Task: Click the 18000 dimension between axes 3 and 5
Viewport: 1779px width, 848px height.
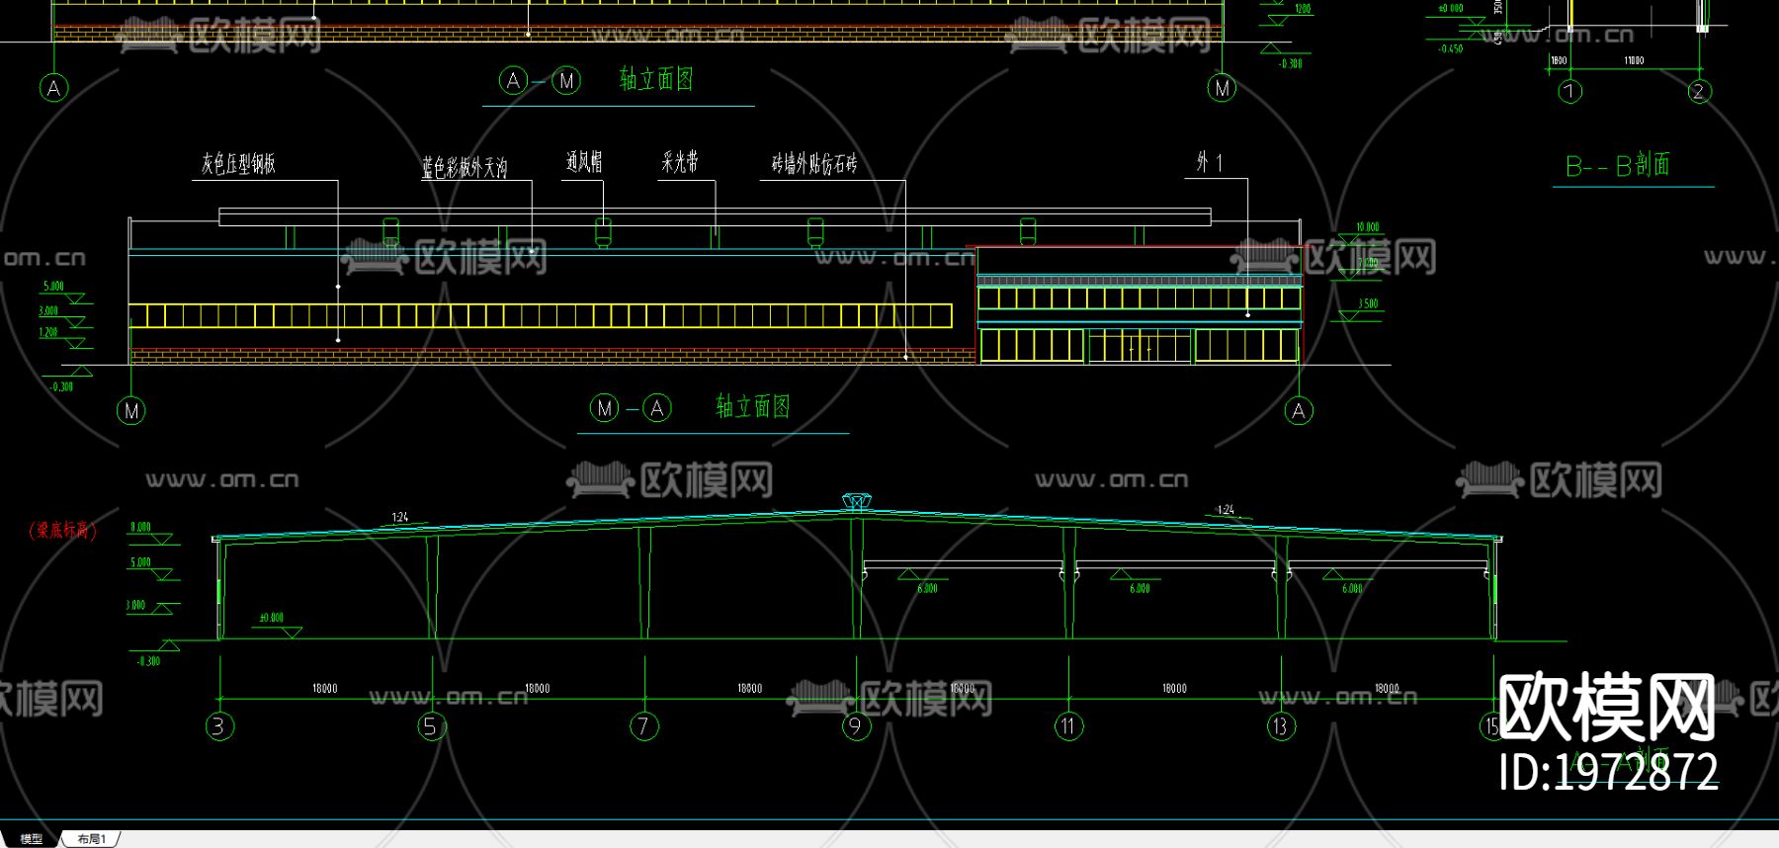Action: (325, 689)
